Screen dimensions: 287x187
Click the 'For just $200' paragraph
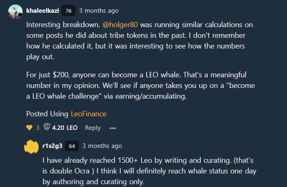coord(140,85)
